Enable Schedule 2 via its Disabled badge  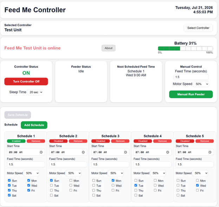58,141
